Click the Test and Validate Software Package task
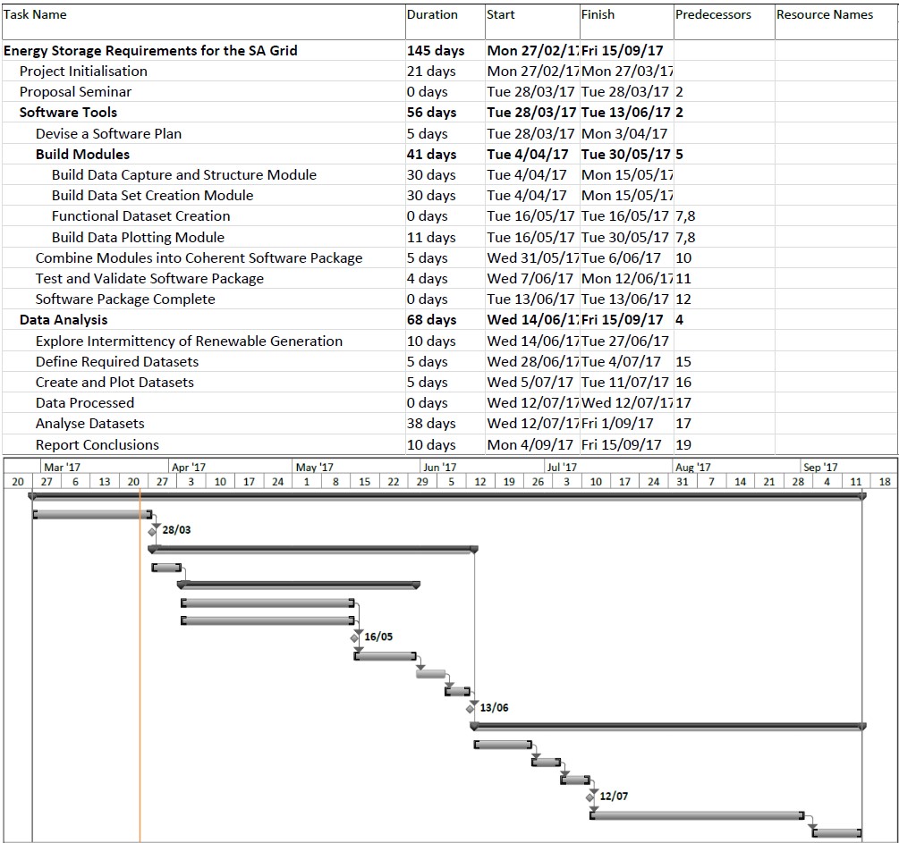 149,279
